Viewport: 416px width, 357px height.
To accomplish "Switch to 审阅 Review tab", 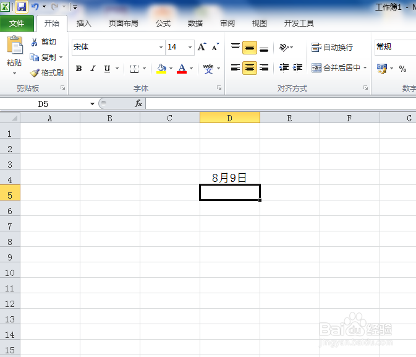I will [227, 24].
